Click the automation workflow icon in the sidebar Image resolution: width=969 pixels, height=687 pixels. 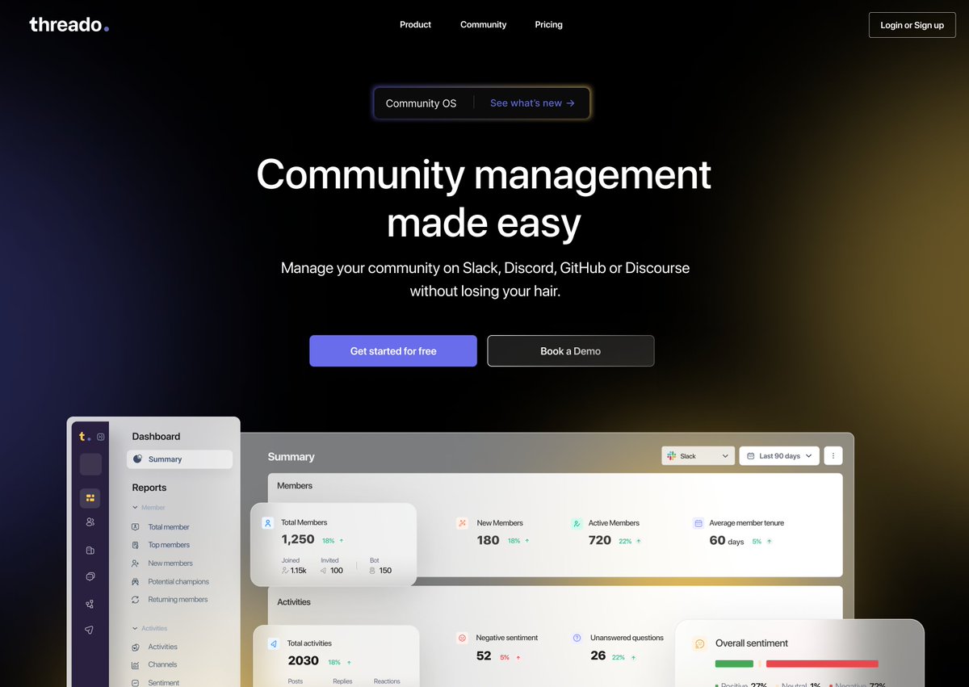coord(90,603)
